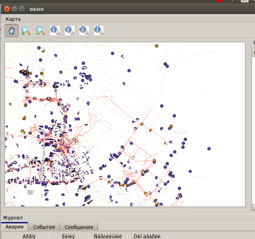Click the third column header in journal table

(x=107, y=236)
